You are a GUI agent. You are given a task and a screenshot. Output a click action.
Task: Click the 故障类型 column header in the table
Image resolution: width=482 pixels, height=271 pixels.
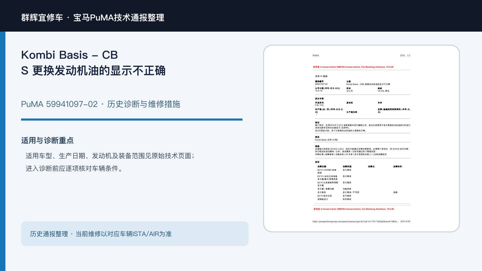point(347,167)
